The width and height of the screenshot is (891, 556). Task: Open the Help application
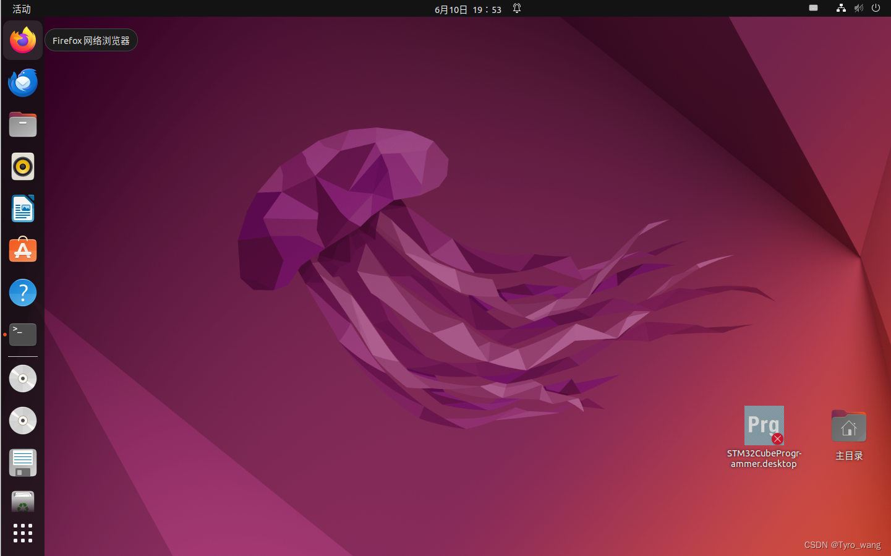tap(22, 292)
